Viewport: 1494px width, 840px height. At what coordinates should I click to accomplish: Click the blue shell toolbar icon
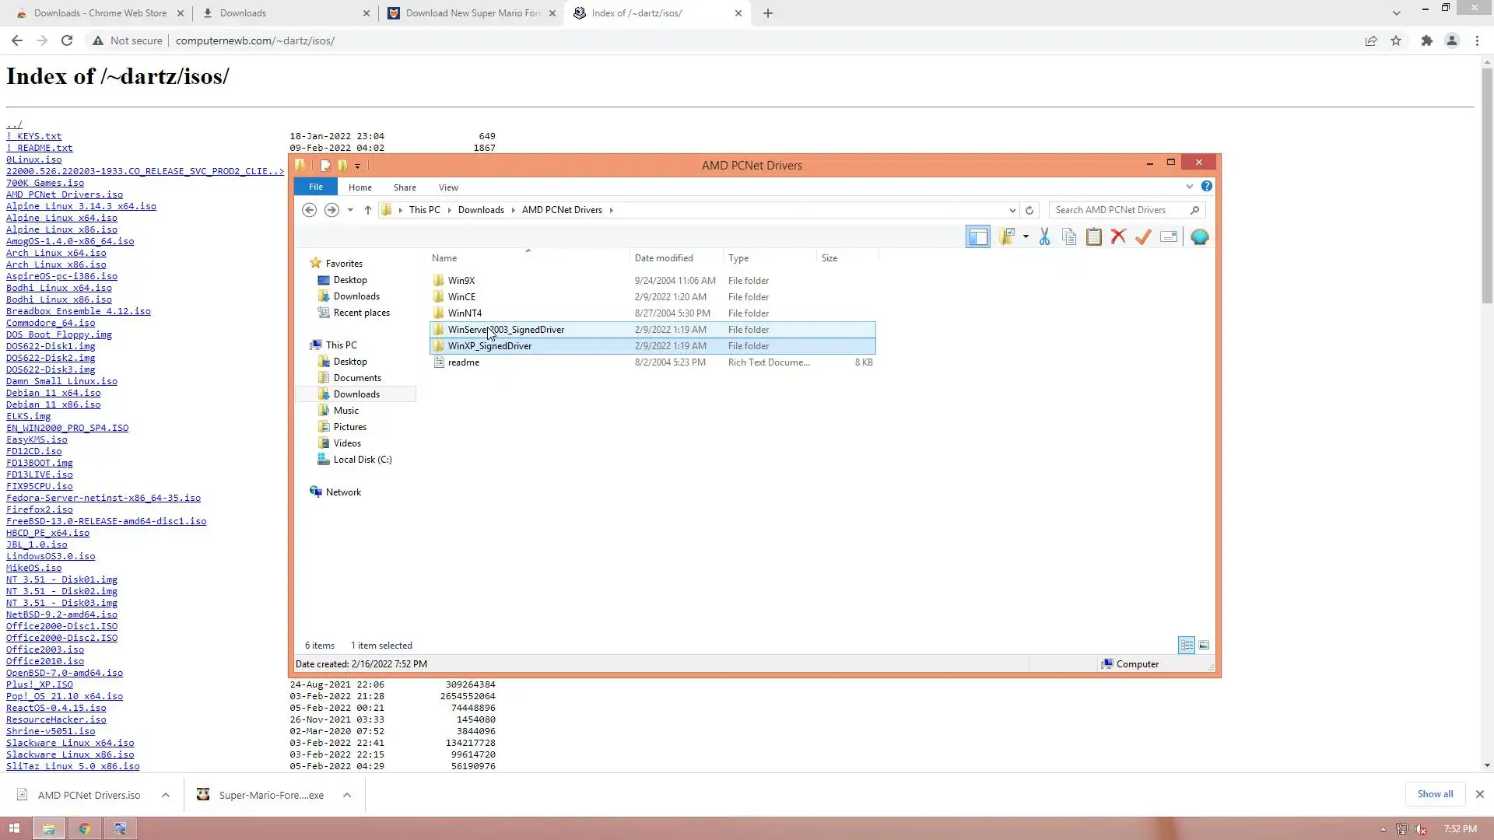1199,237
